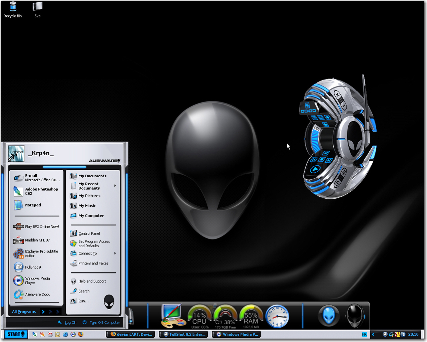Switch to FullShot 9.2 Enterprise taskbar window
This screenshot has height=342, width=427.
click(184, 334)
